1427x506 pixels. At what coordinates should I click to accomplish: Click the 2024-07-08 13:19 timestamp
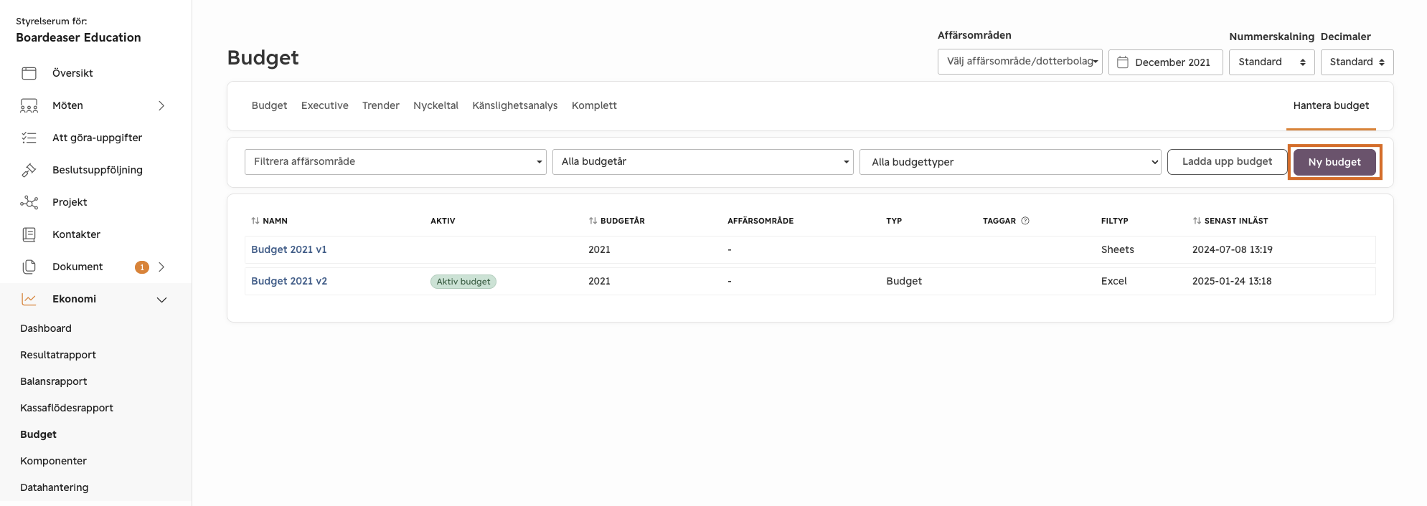point(1232,249)
